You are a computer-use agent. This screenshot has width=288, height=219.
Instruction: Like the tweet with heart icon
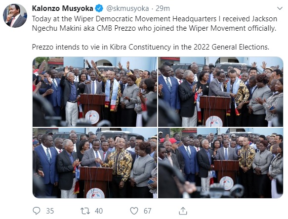pyautogui.click(x=134, y=211)
